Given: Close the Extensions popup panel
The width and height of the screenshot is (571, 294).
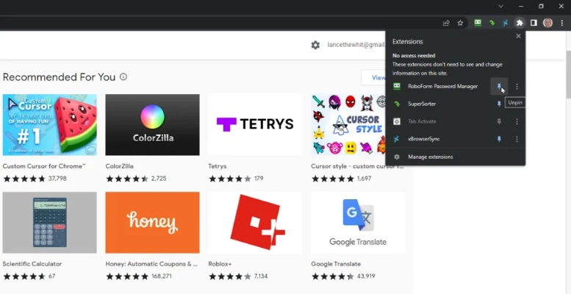Looking at the screenshot, I should 518,36.
